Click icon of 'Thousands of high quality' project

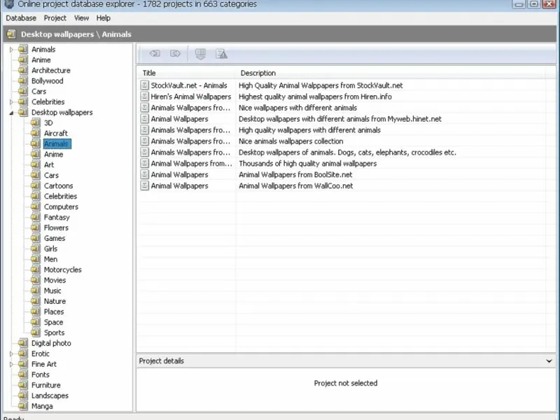click(144, 164)
